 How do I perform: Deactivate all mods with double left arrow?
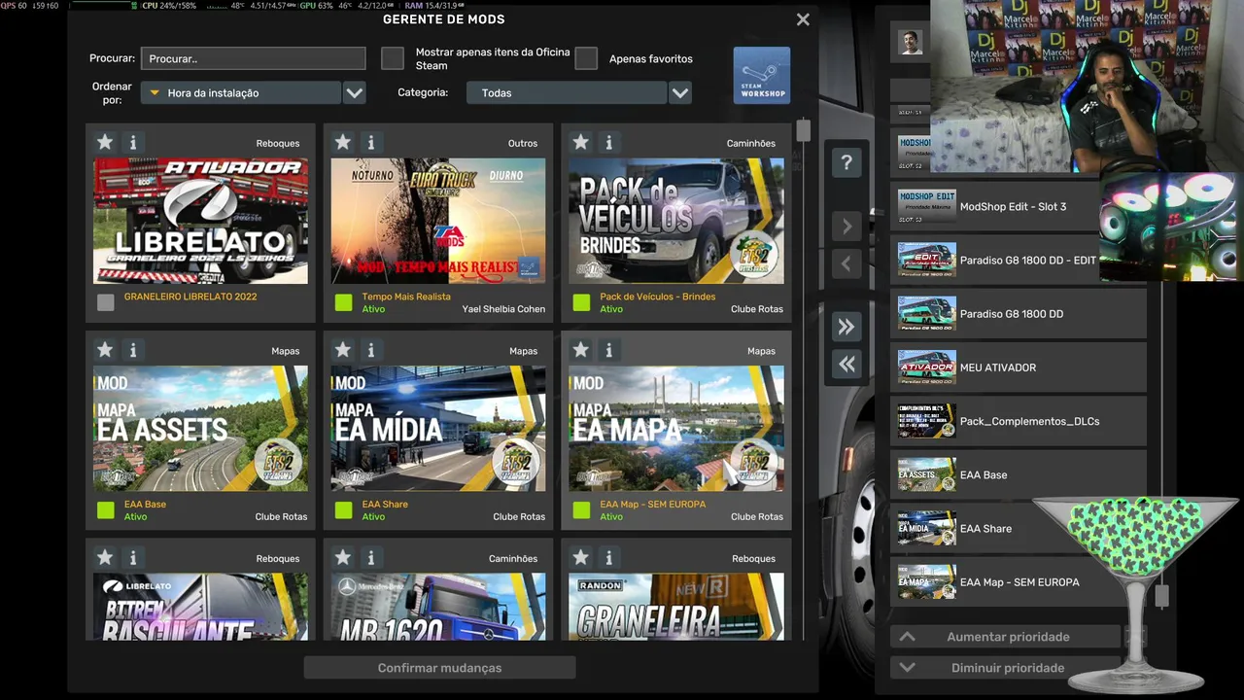click(x=847, y=365)
